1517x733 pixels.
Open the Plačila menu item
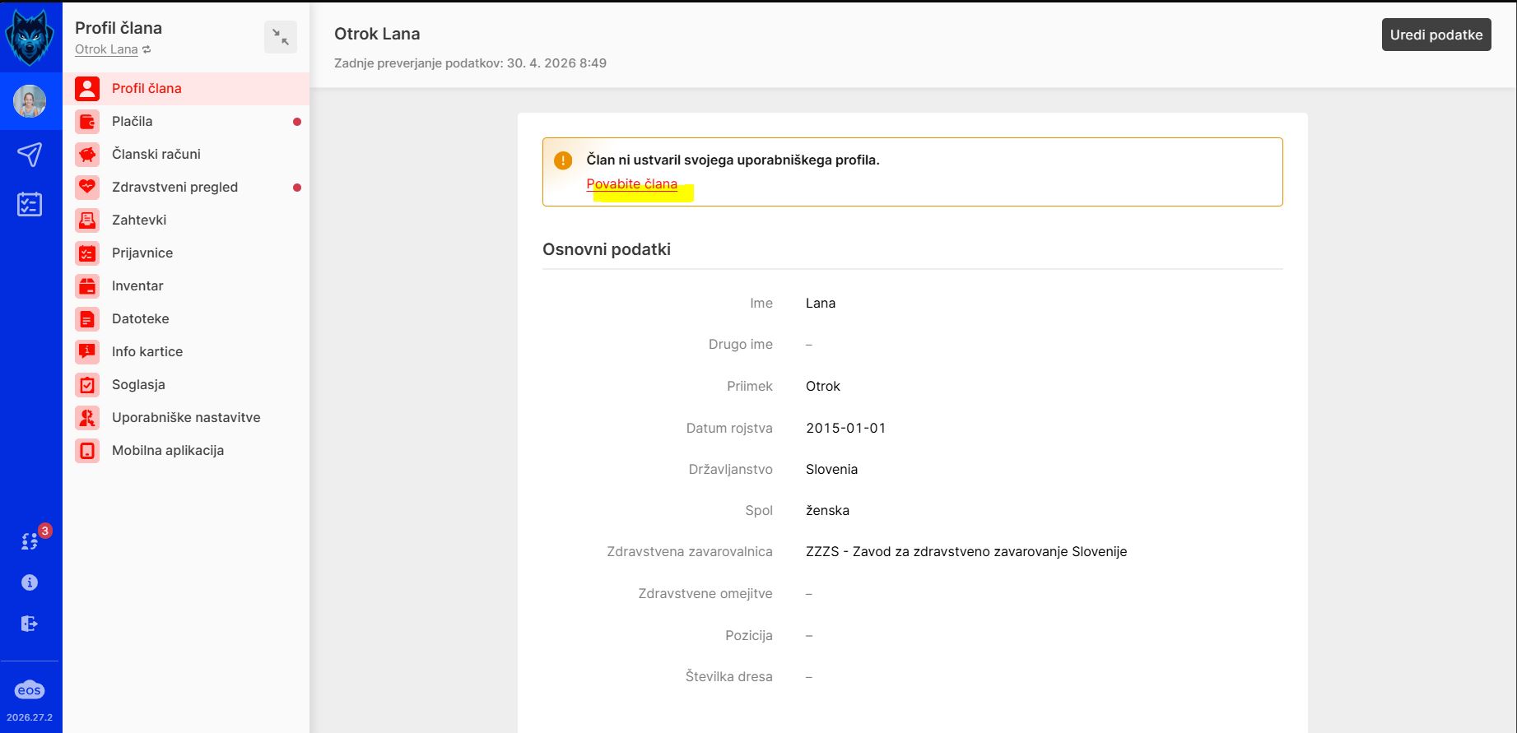(186, 121)
